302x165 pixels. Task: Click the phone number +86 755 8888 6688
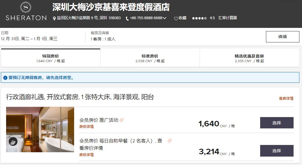click(x=146, y=18)
